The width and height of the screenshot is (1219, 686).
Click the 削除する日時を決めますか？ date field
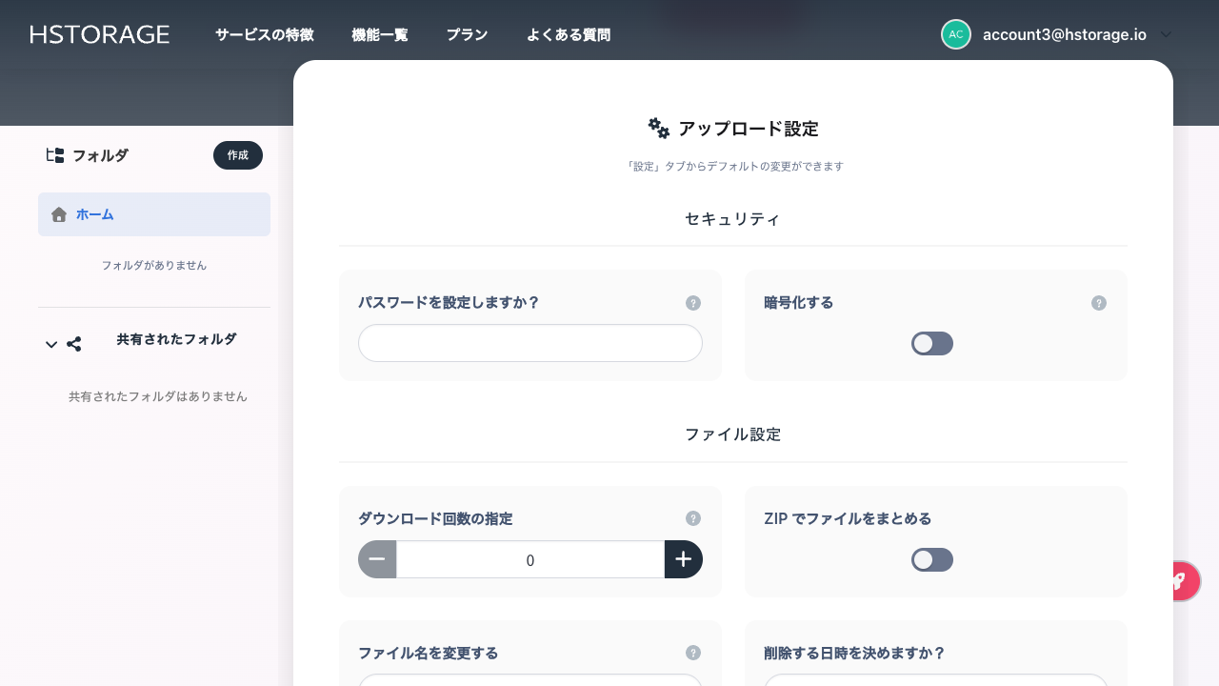point(936,680)
